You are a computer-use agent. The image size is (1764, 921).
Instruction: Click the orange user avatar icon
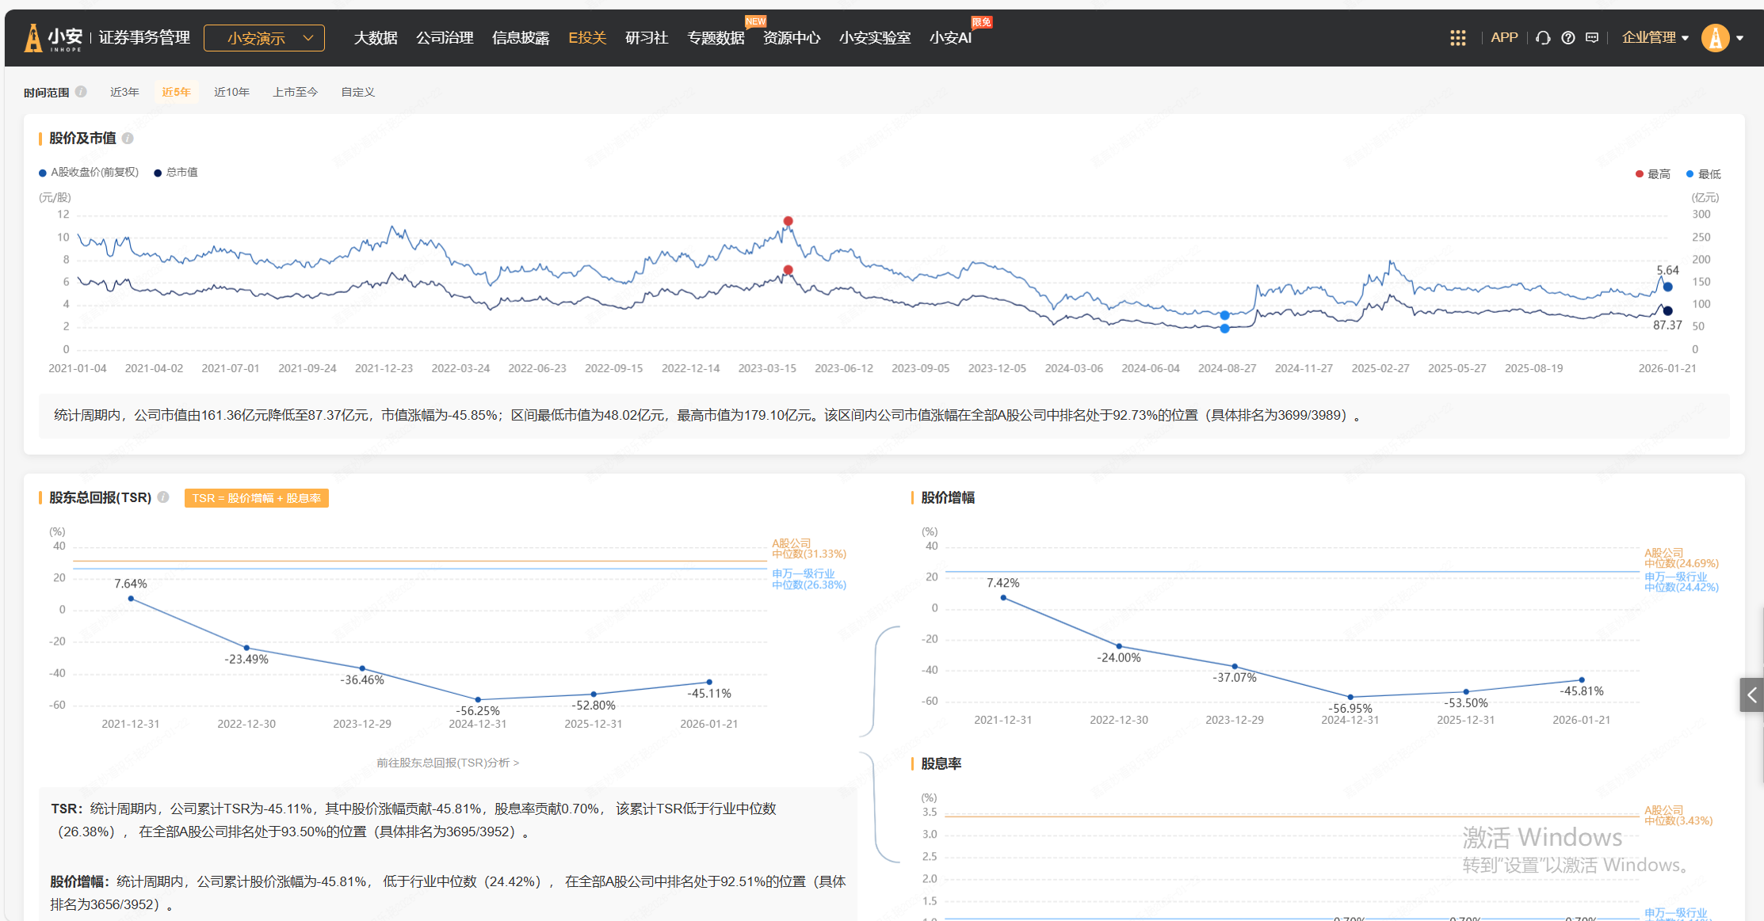[1715, 38]
